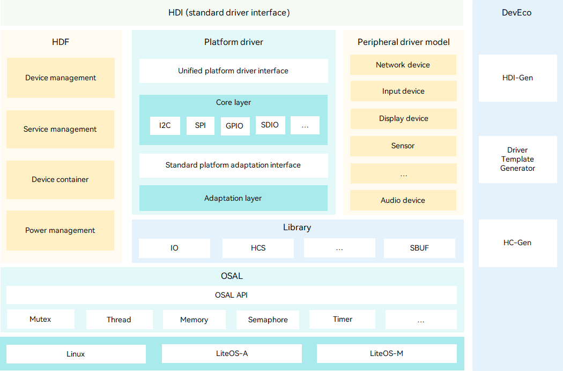Expand the ellipsis under Peripheral driver model
Screen dimensions: 563x371
[x=403, y=173]
